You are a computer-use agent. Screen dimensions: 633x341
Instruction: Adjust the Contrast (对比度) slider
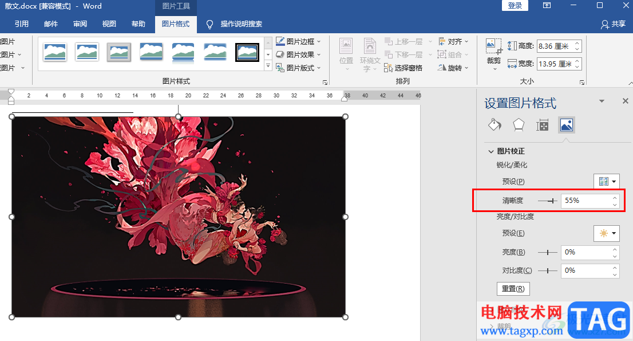(x=548, y=271)
